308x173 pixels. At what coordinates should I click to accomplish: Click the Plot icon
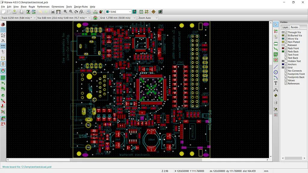click(58, 12)
